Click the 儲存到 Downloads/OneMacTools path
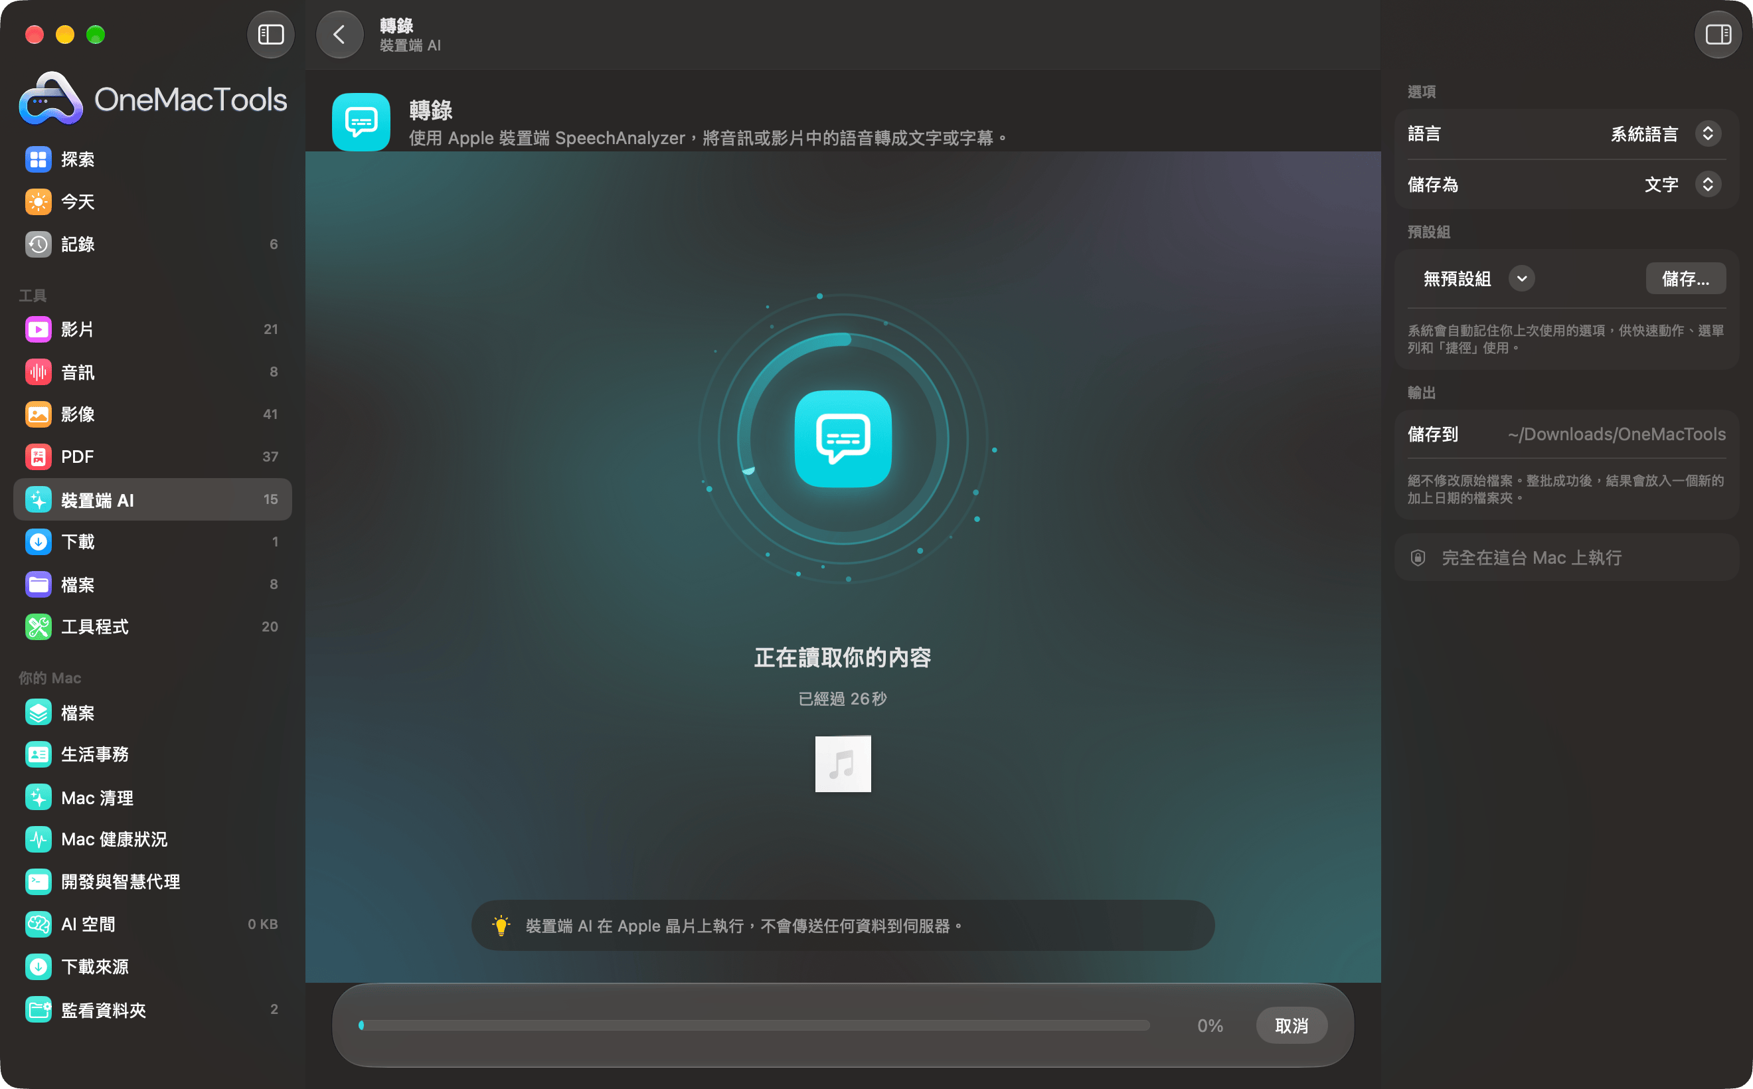The height and width of the screenshot is (1089, 1753). click(x=1616, y=434)
